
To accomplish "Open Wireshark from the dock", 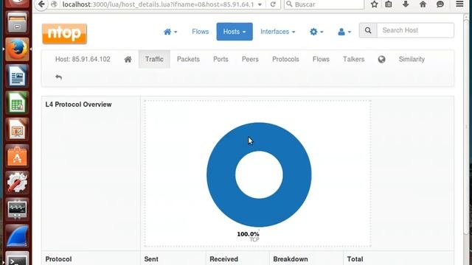I will coord(17,236).
